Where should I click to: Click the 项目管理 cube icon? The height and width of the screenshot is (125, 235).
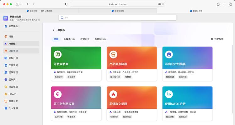point(6,51)
